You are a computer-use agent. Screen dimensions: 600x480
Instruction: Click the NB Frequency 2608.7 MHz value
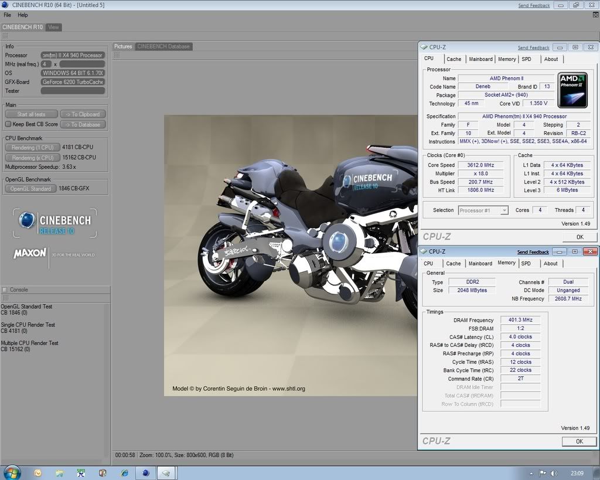pyautogui.click(x=568, y=298)
